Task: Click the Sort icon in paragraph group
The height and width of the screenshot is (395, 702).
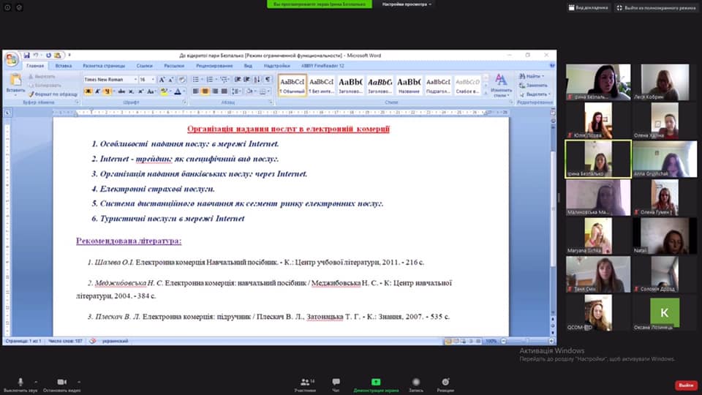Action: click(x=257, y=79)
